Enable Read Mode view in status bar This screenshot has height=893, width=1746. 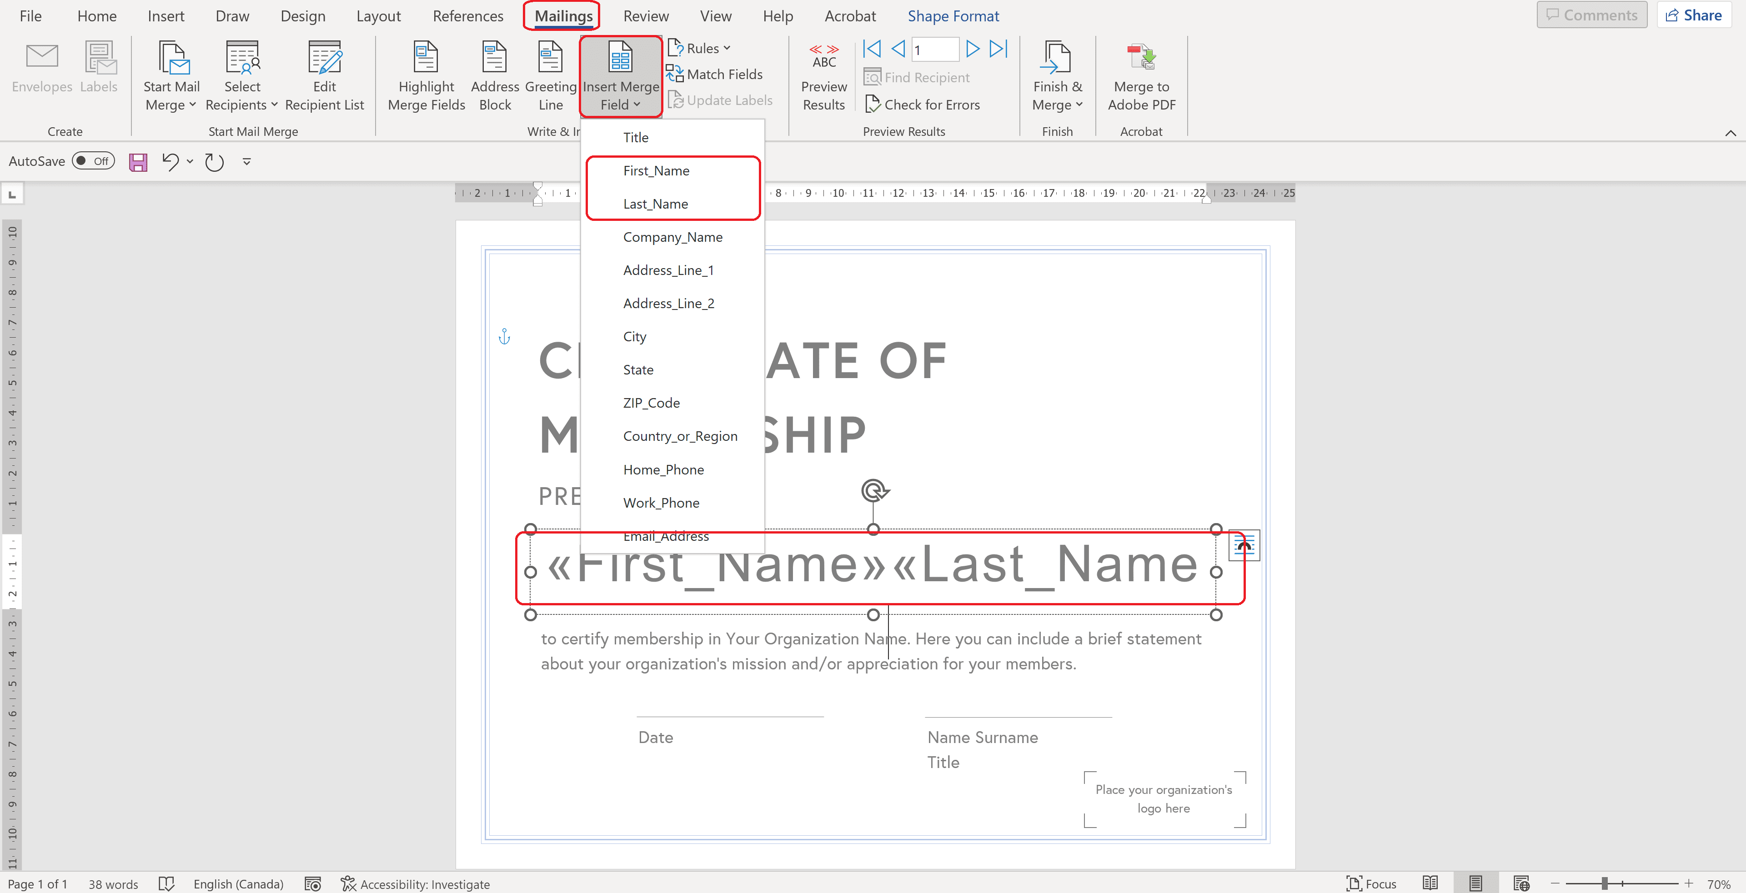[1430, 883]
